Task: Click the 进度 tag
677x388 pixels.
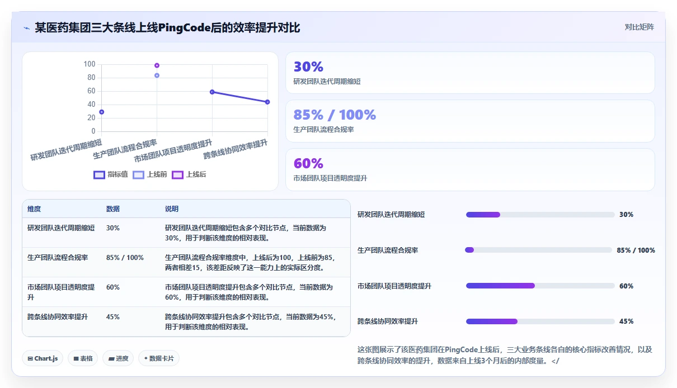Action: (118, 358)
